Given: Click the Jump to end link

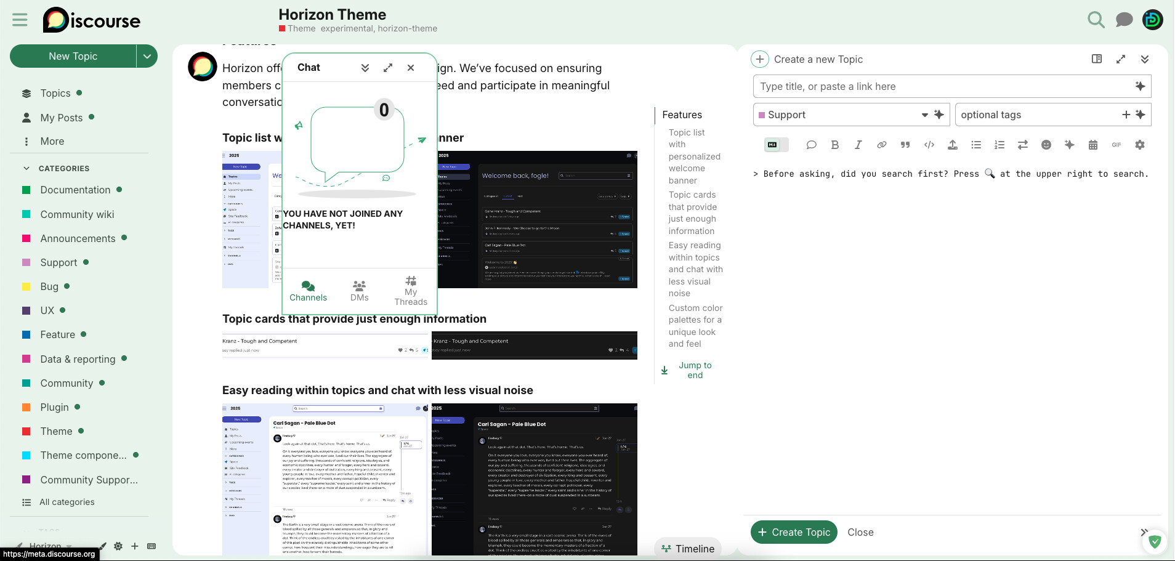Looking at the screenshot, I should pyautogui.click(x=694, y=370).
